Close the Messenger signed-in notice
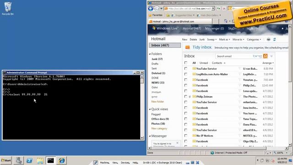This screenshot has width=293, height=165. (177, 143)
